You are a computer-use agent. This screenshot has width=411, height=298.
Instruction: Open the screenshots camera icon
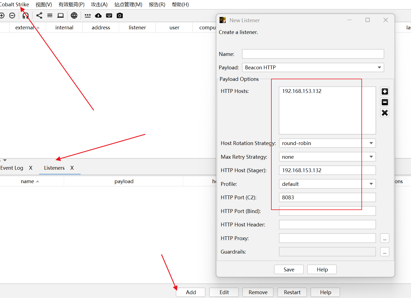(x=120, y=16)
